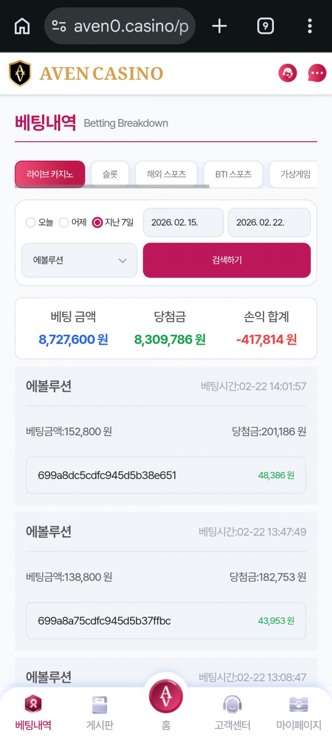Open the 2026.02.15 start date picker
This screenshot has width=332, height=739.
click(183, 222)
